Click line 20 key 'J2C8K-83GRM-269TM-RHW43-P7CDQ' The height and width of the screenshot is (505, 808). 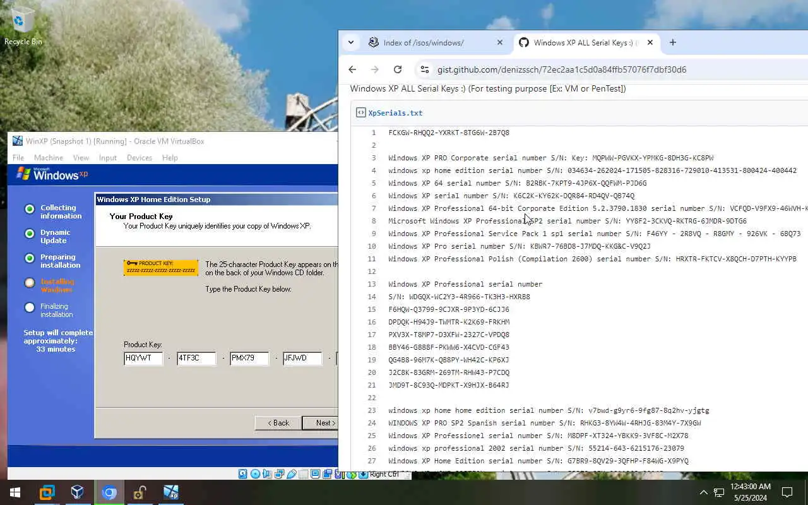pos(449,372)
